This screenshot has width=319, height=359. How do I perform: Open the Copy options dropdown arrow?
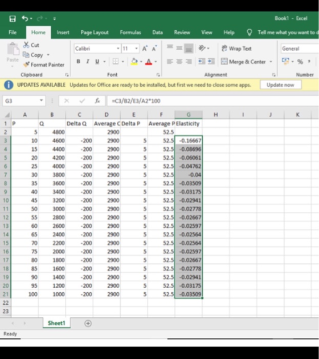[48, 55]
